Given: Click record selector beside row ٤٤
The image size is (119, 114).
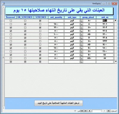Looking at the screenshot, I should (115, 55).
